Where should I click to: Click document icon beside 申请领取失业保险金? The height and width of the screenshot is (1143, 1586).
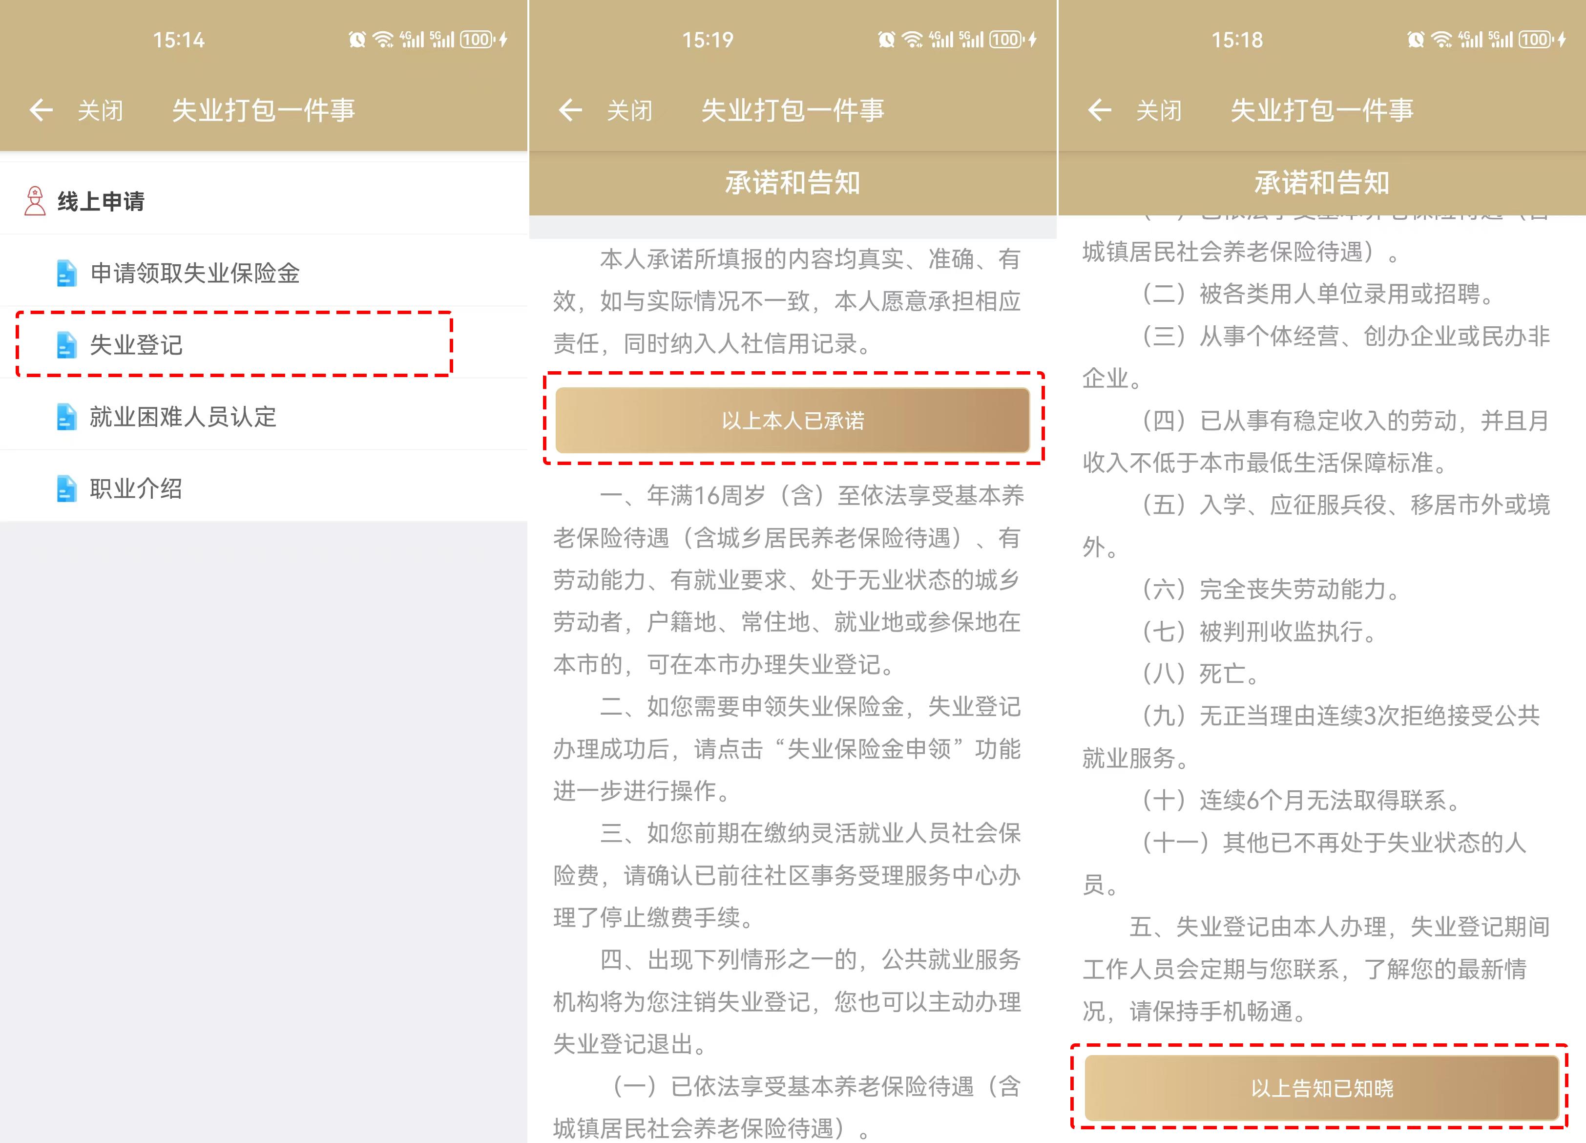[x=66, y=274]
